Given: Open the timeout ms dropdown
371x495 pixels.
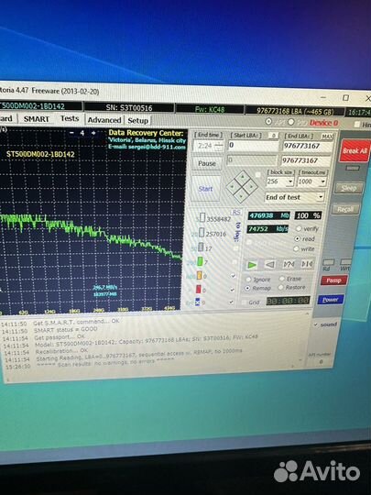Looking at the screenshot, I should pos(312,181).
